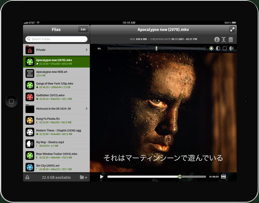Select Kung Fu Panda.flv in list
259x203 pixels.
click(x=56, y=120)
